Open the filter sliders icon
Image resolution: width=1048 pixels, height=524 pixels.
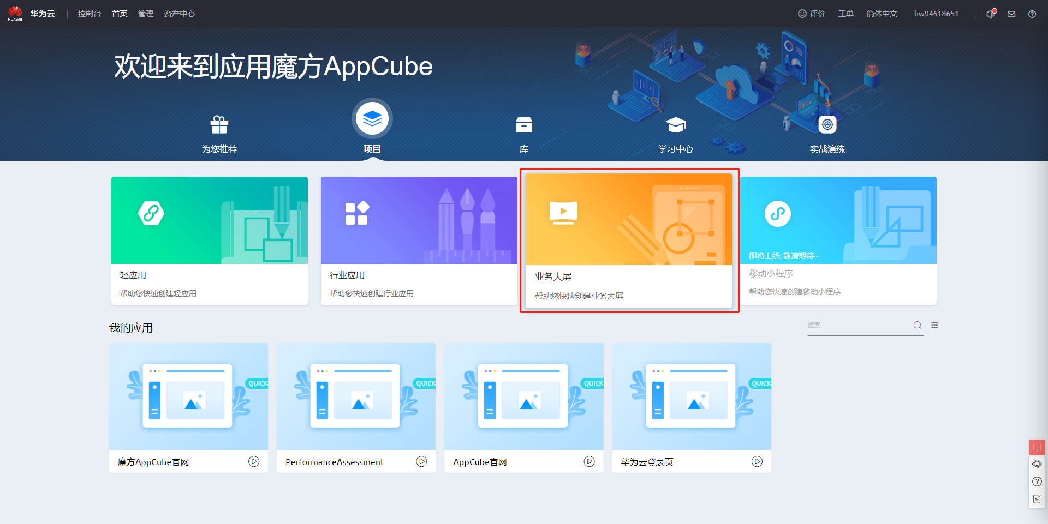[x=934, y=325]
